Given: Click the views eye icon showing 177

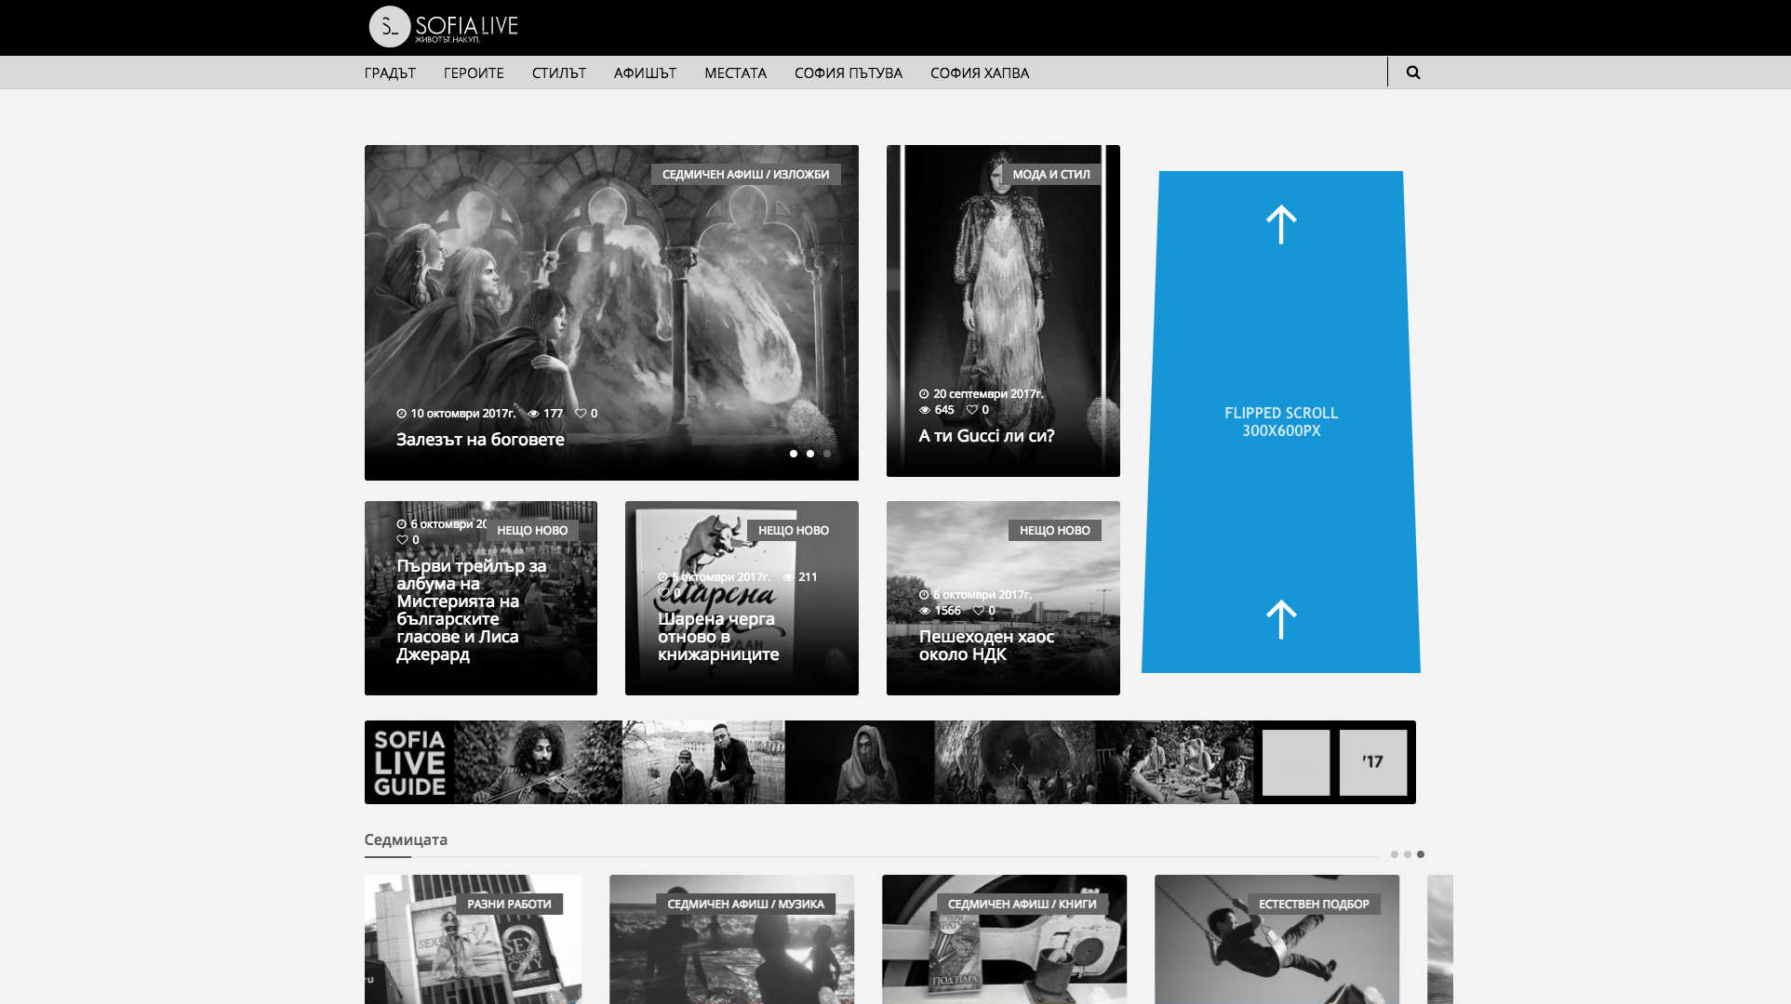Looking at the screenshot, I should pos(534,414).
